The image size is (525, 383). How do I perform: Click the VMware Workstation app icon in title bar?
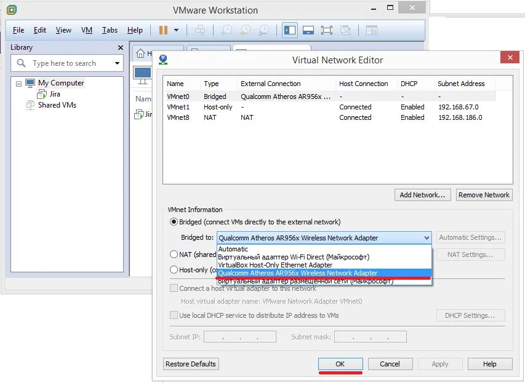(x=11, y=10)
